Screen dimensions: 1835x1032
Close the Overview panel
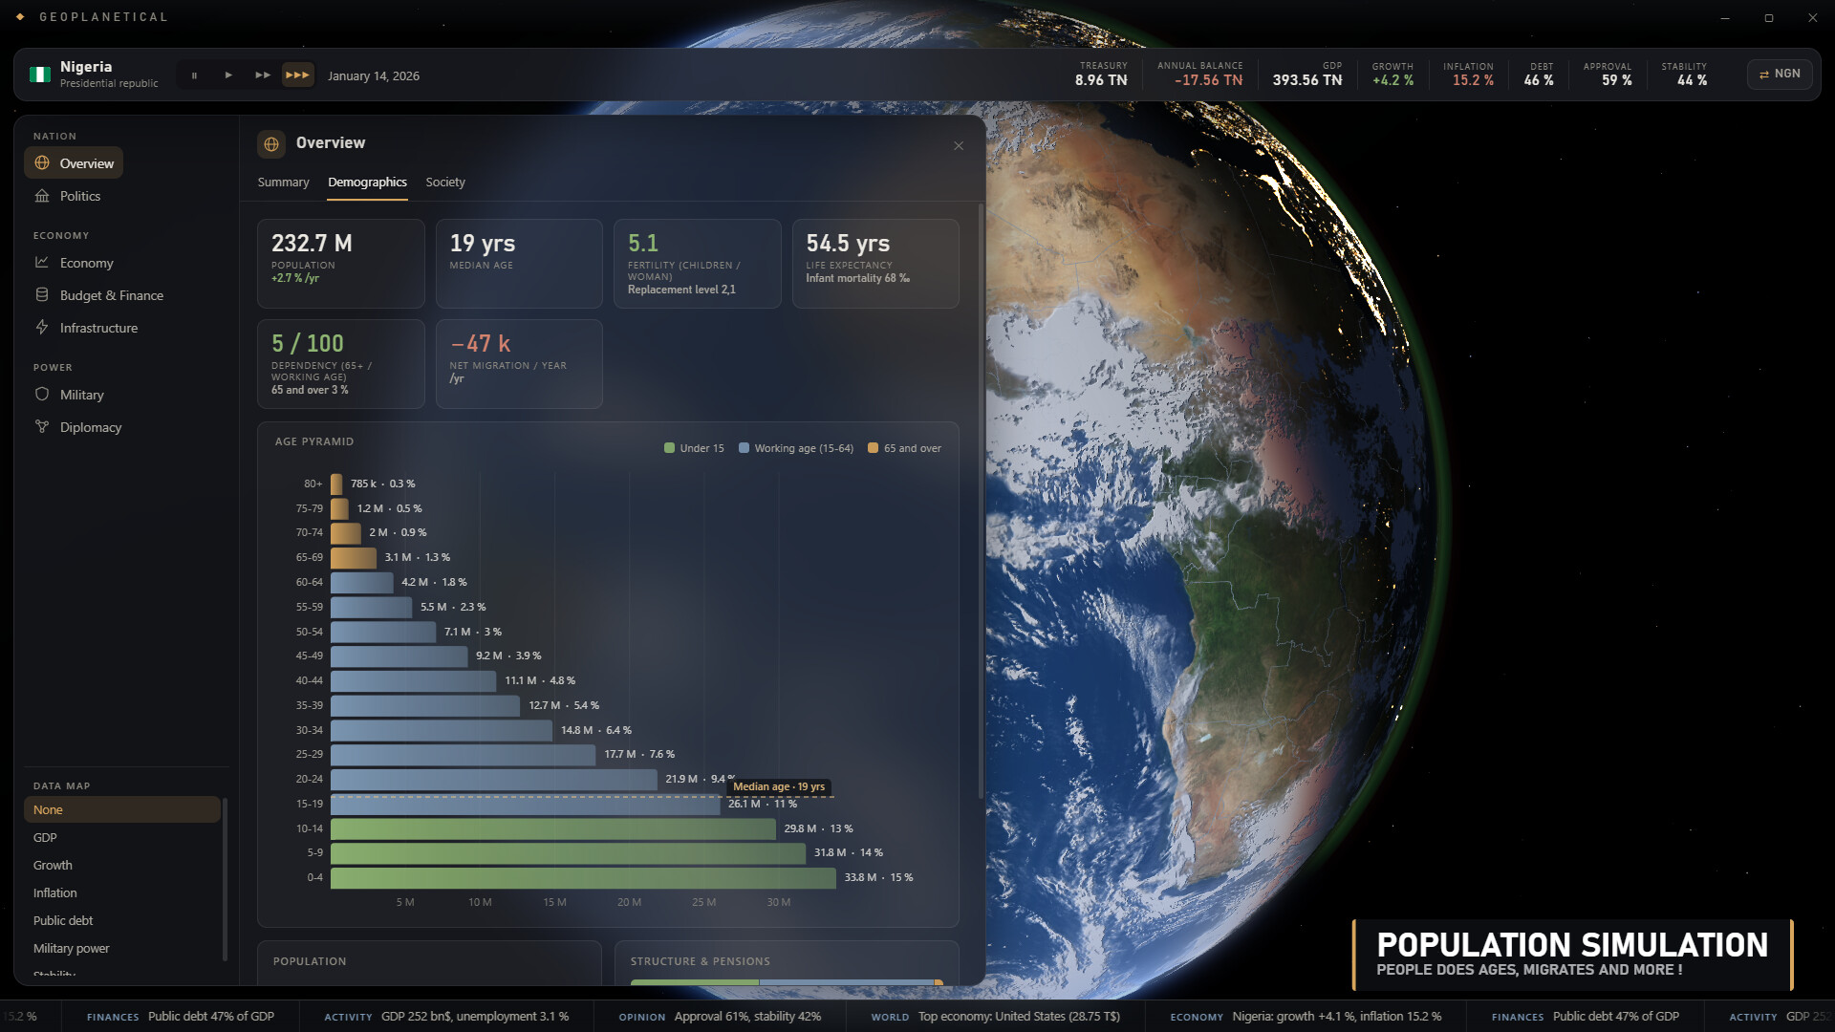tap(959, 145)
